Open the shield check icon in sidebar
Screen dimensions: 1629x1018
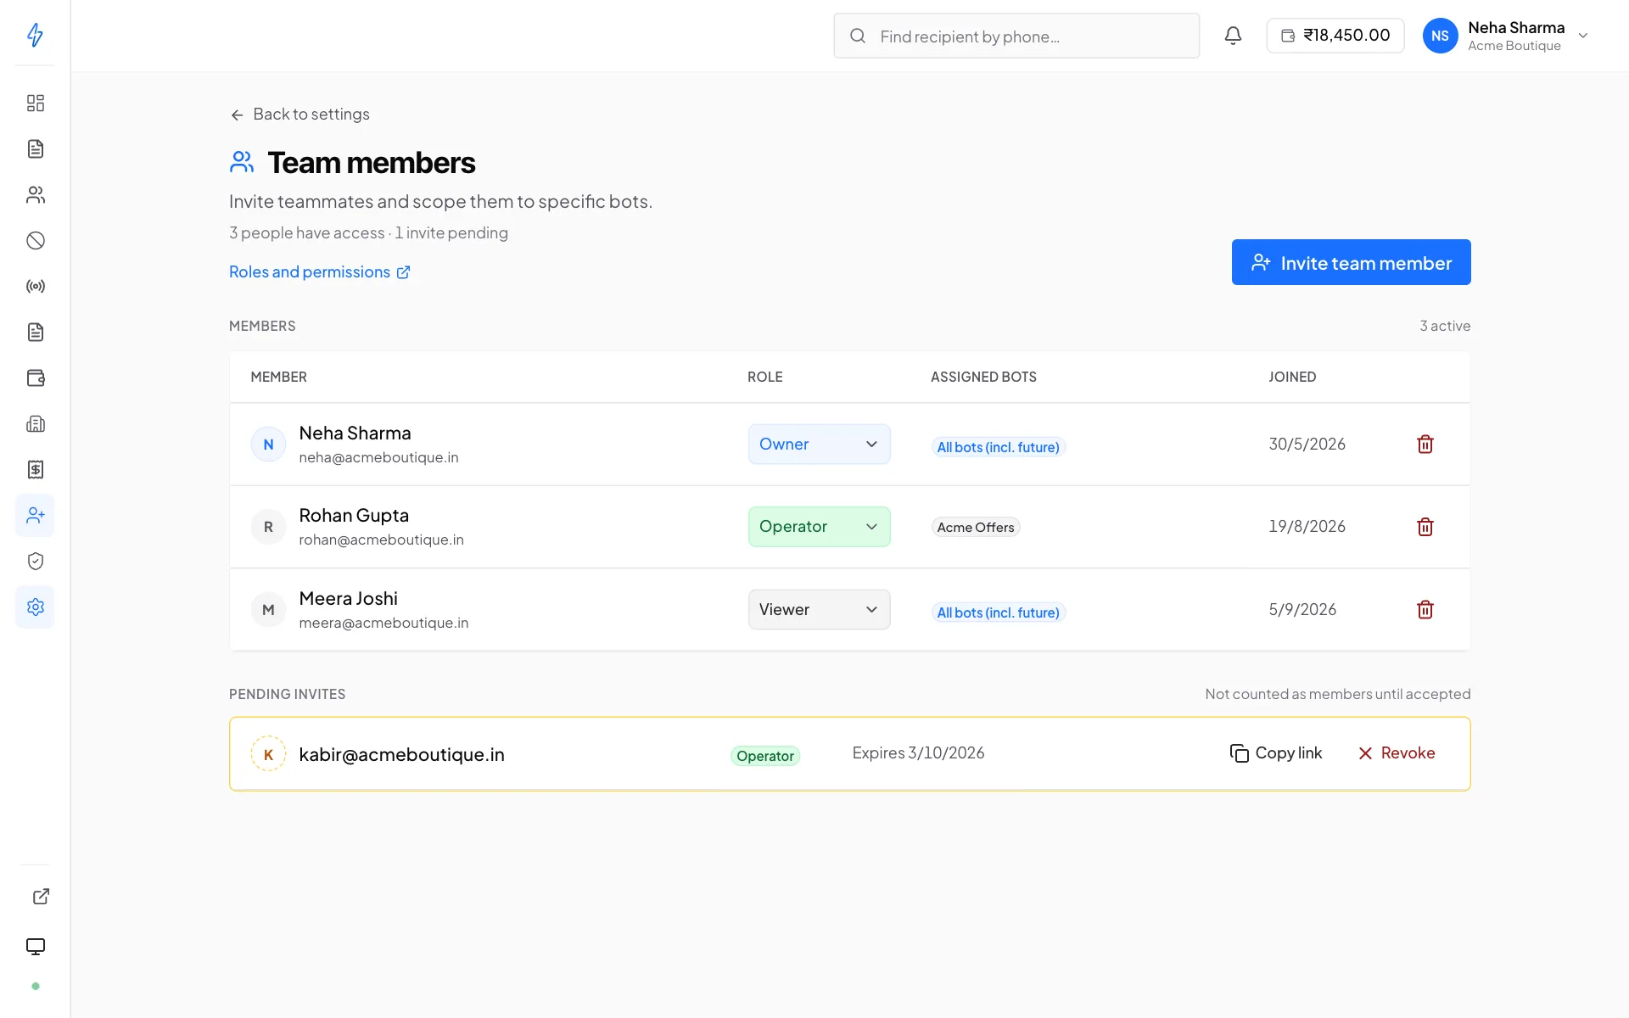(35, 562)
